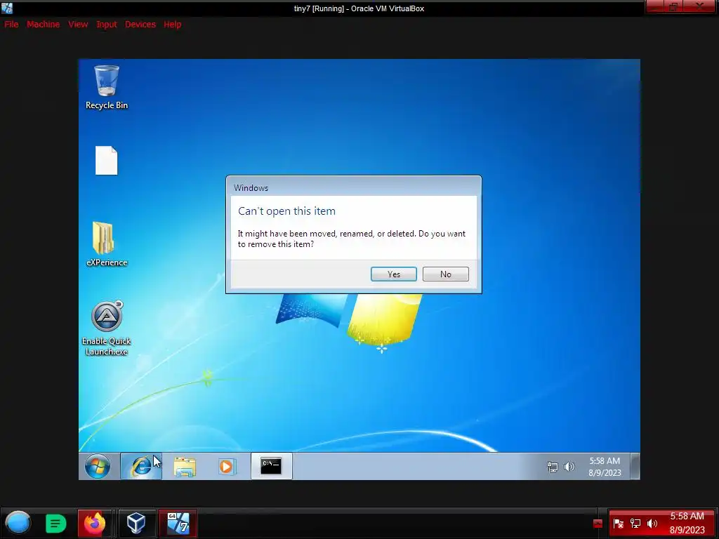Click small red icon left of host tray
Viewport: 719px width, 539px height.
(x=598, y=524)
